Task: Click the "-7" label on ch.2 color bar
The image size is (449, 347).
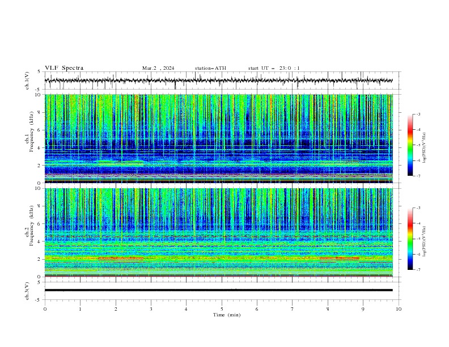Action: pos(418,270)
